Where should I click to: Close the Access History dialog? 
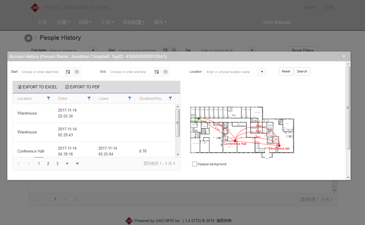tap(344, 56)
